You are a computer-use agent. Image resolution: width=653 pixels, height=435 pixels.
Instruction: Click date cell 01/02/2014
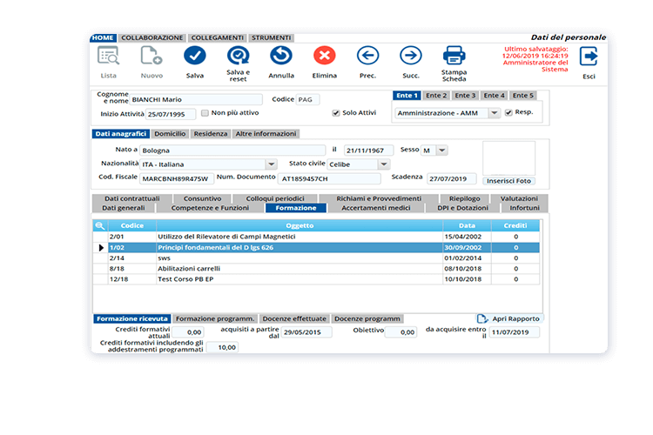point(467,258)
